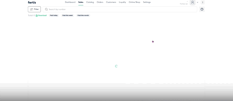Open the help question mark icon
This screenshot has height=101, width=233.
point(202,9)
